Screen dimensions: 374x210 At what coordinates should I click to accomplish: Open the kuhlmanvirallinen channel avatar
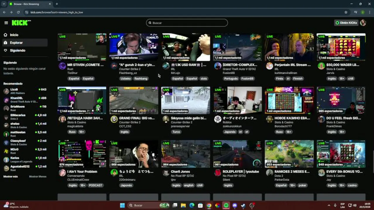(x=270, y=66)
